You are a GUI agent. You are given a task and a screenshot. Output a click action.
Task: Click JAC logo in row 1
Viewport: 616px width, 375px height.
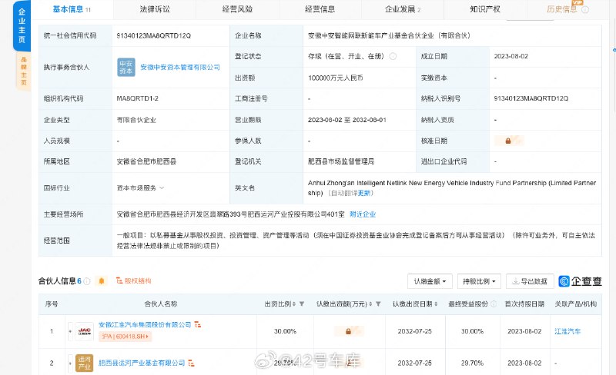click(85, 331)
